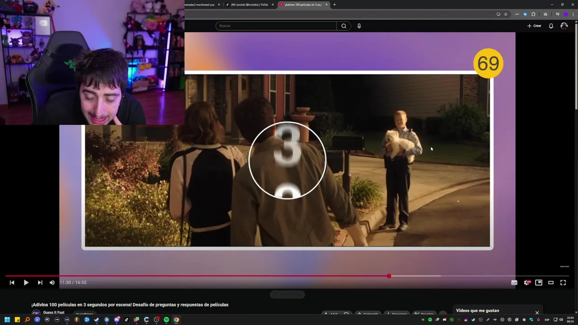The width and height of the screenshot is (578, 325).
Task: Click the ESP language indicator
Action: click(547, 320)
